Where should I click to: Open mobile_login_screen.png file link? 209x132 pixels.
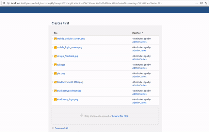coord(70,47)
